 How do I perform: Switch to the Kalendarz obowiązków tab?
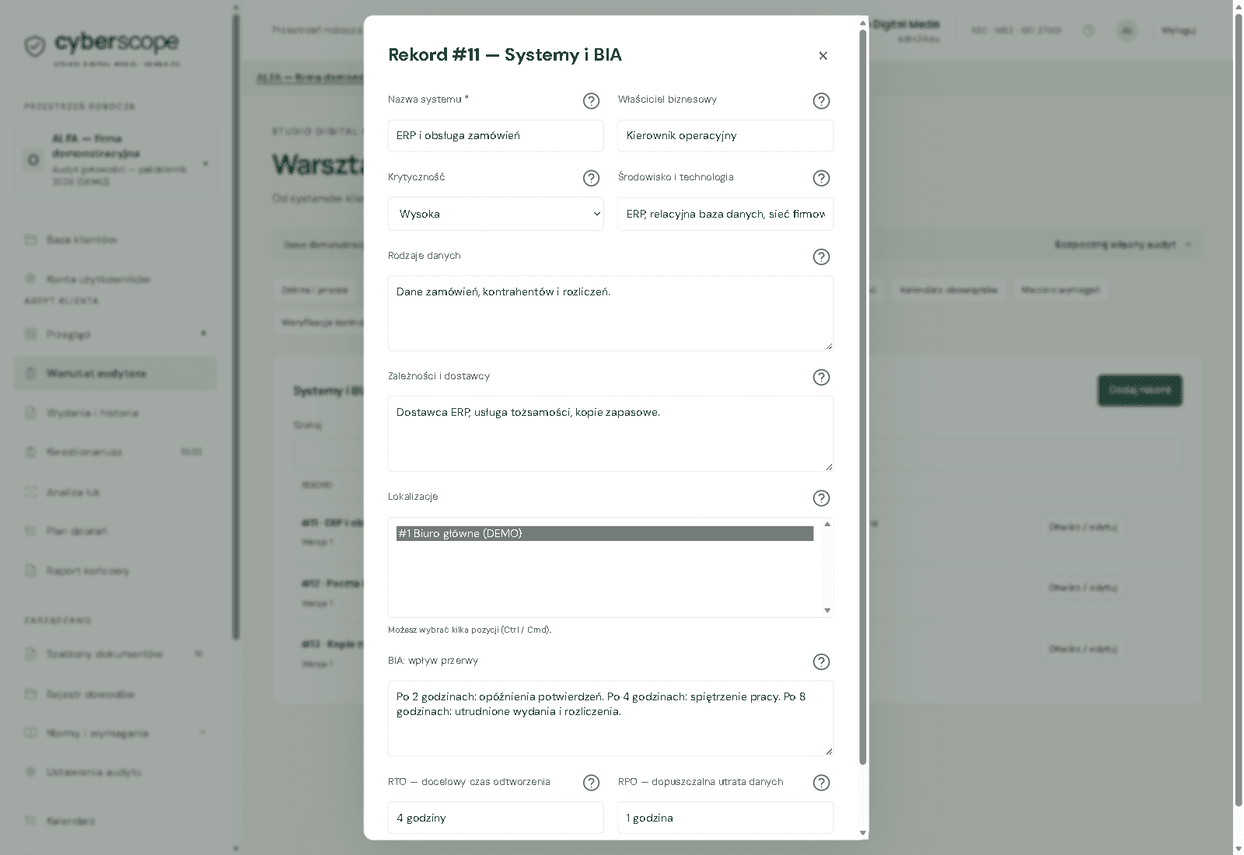[x=949, y=290]
